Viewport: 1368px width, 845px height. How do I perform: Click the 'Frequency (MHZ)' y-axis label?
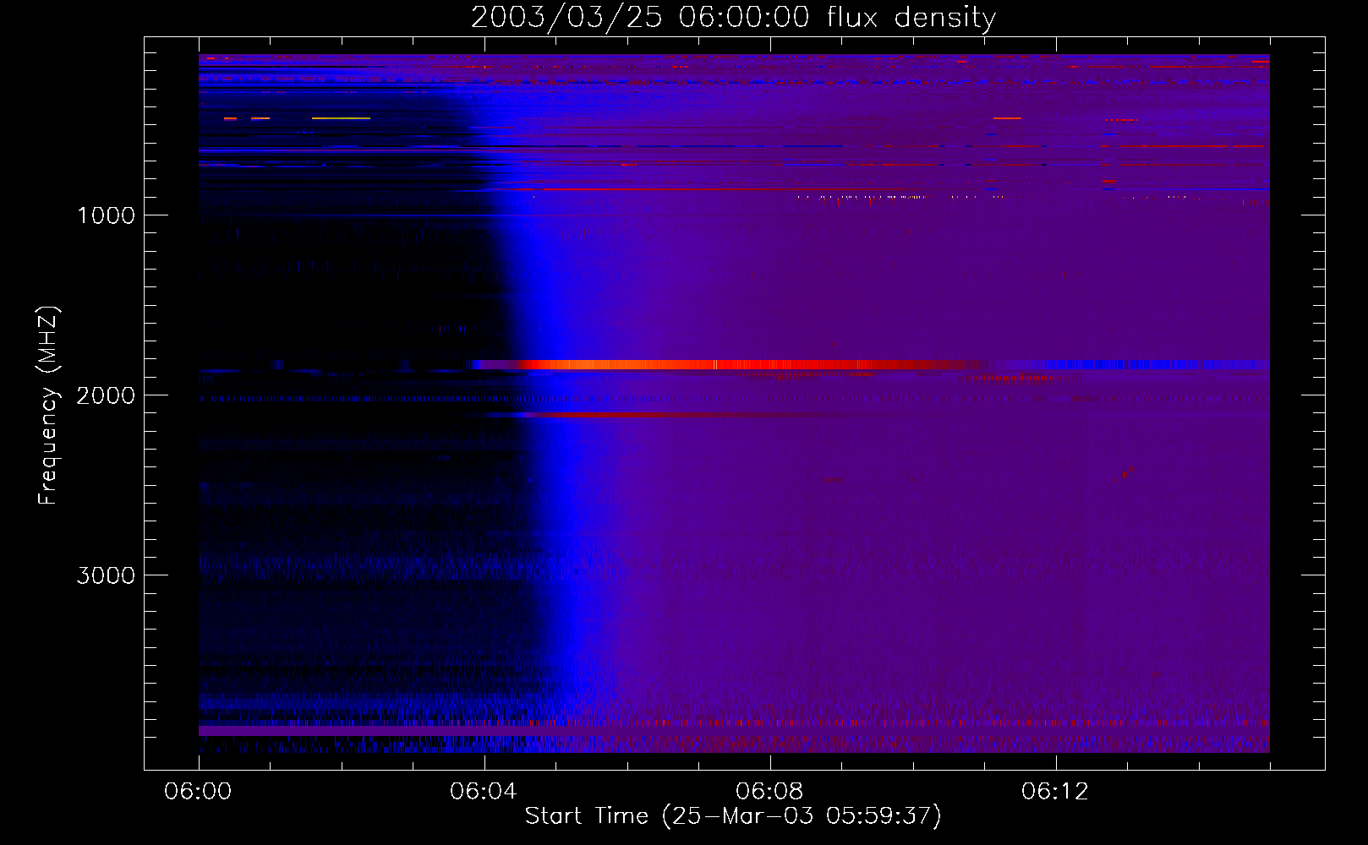[x=48, y=405]
